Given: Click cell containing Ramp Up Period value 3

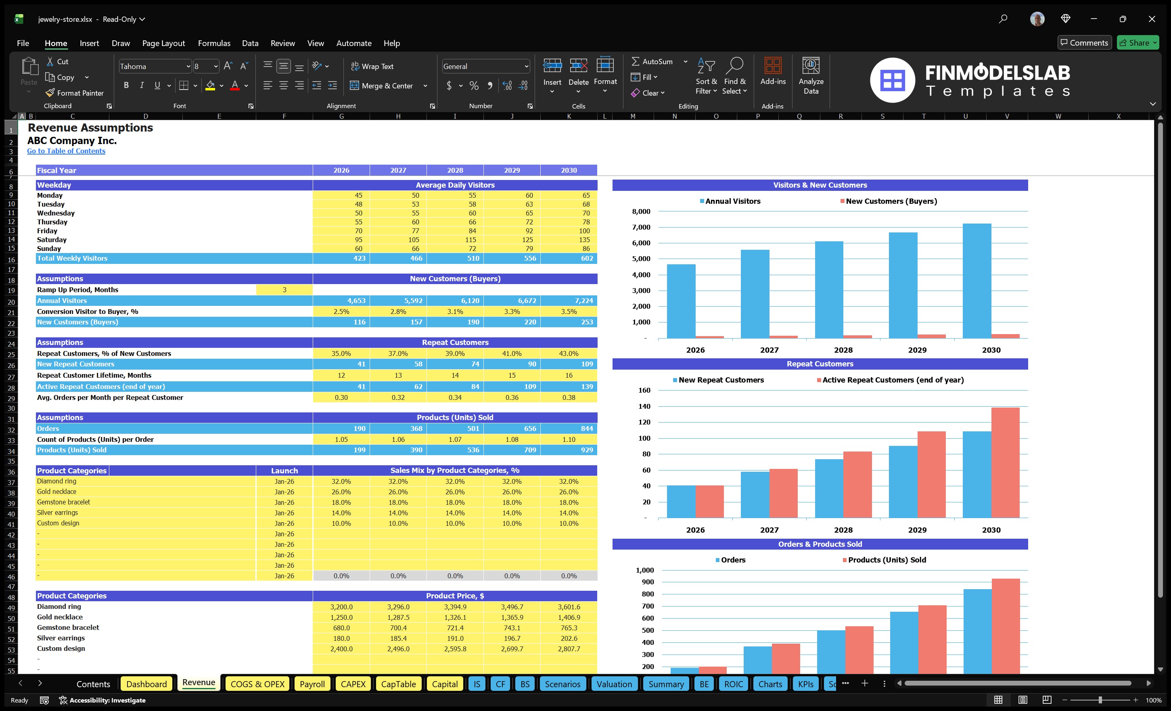Looking at the screenshot, I should 284,289.
